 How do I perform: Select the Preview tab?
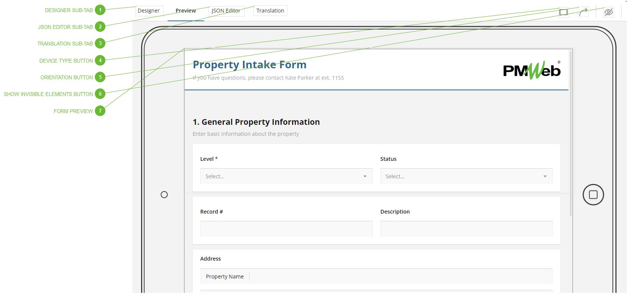tap(185, 11)
